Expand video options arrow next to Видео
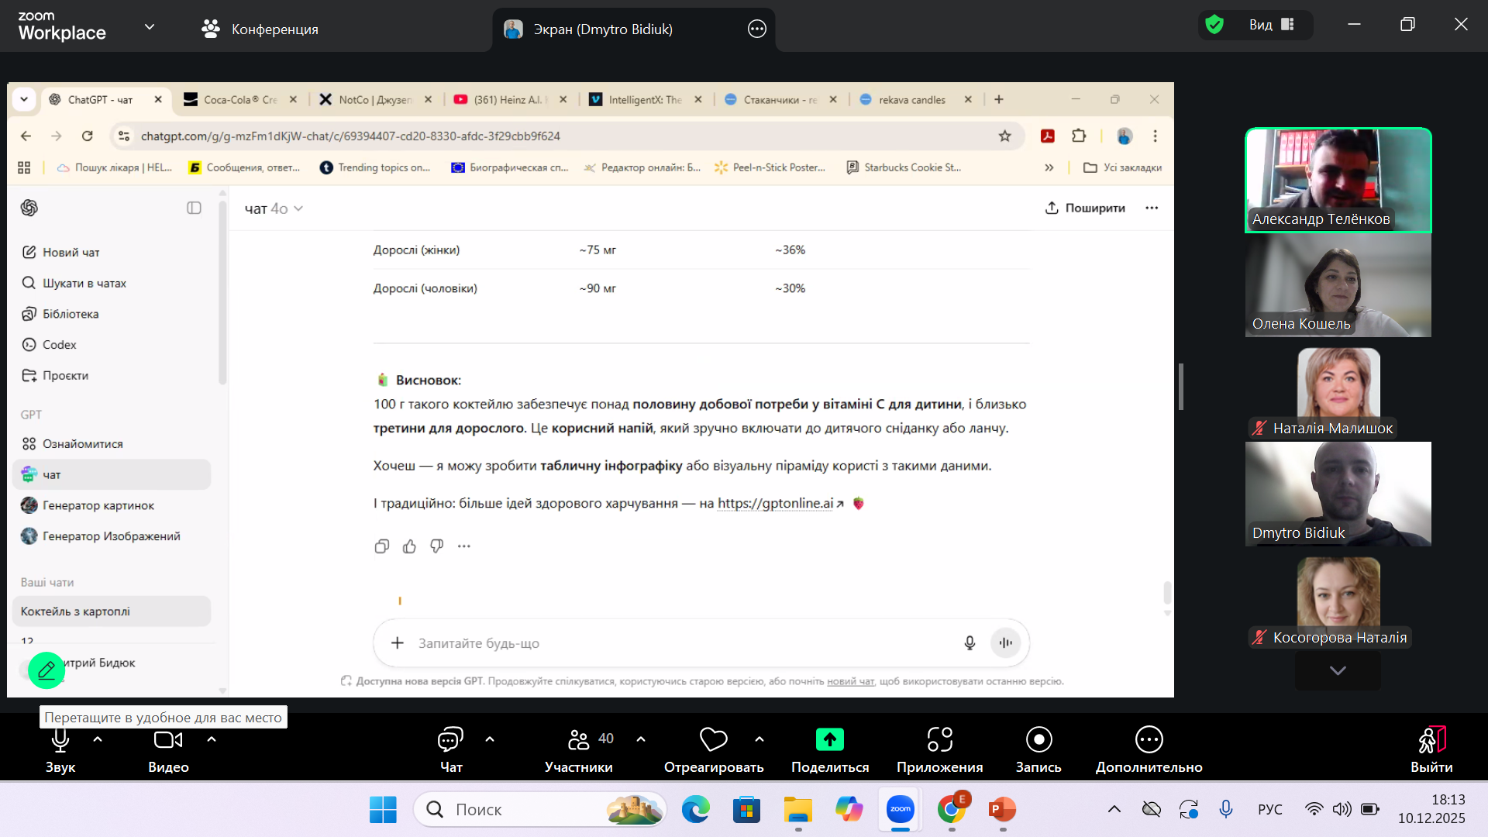This screenshot has width=1488, height=837. [x=212, y=739]
